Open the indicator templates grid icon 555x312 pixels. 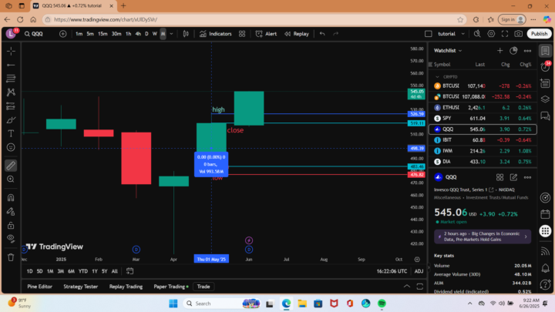tap(242, 34)
